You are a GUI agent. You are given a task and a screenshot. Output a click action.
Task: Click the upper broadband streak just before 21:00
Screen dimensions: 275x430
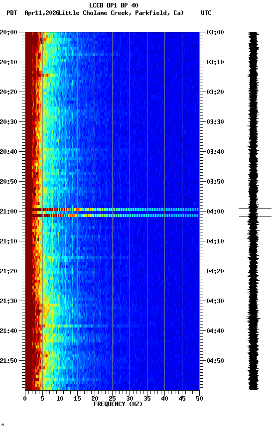coord(112,210)
